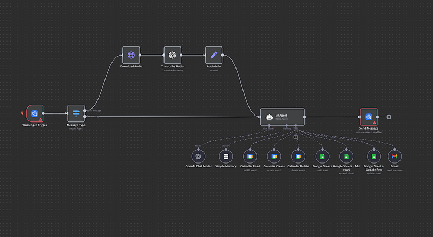
Task: Select the Wassenger Trigger node
Action: (x=35, y=114)
